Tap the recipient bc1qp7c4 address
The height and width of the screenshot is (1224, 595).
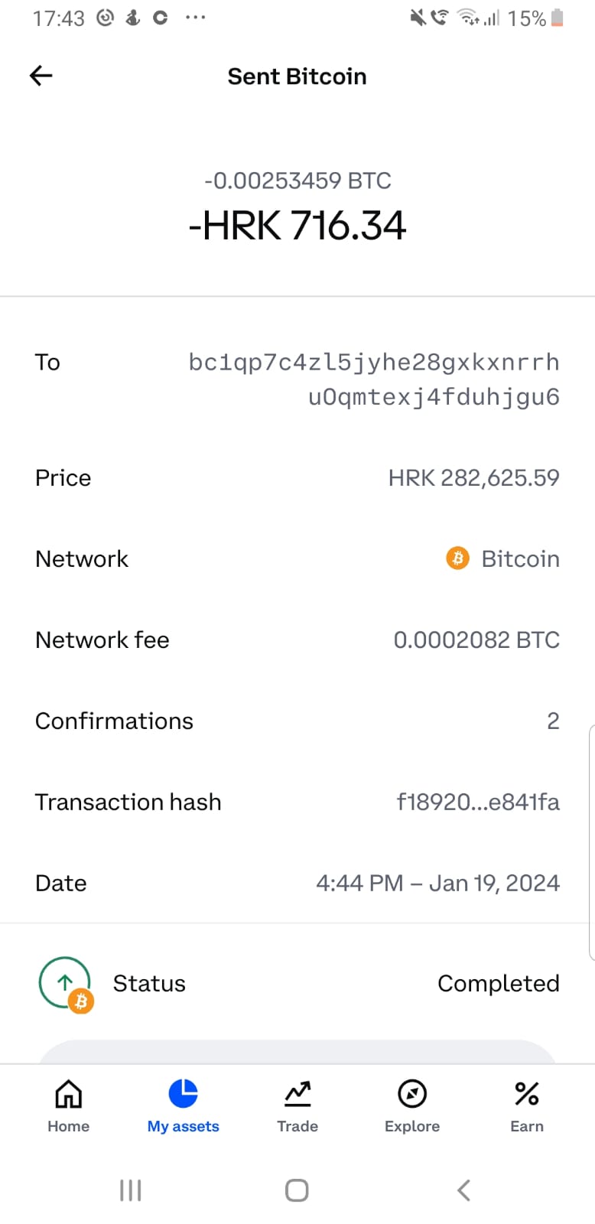[374, 379]
